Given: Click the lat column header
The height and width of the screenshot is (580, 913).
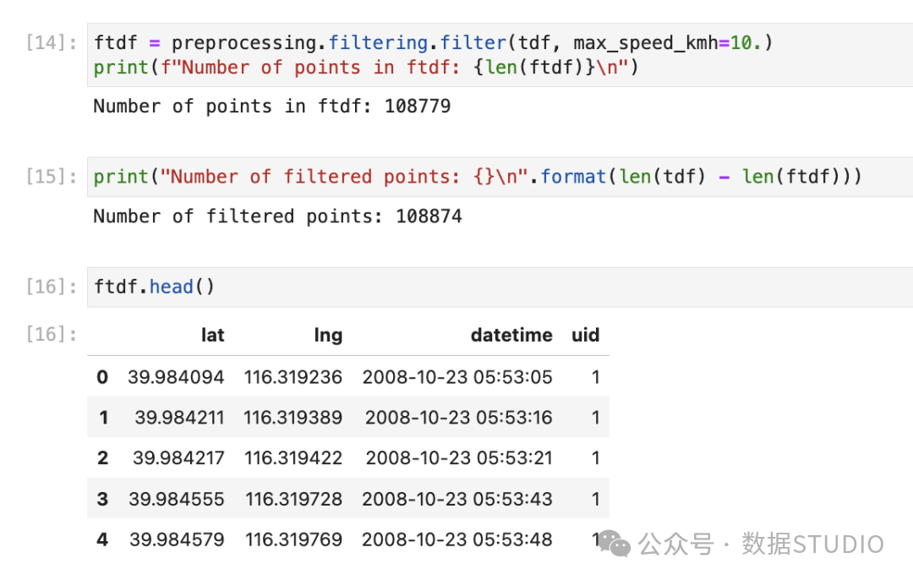Looking at the screenshot, I should point(212,335).
